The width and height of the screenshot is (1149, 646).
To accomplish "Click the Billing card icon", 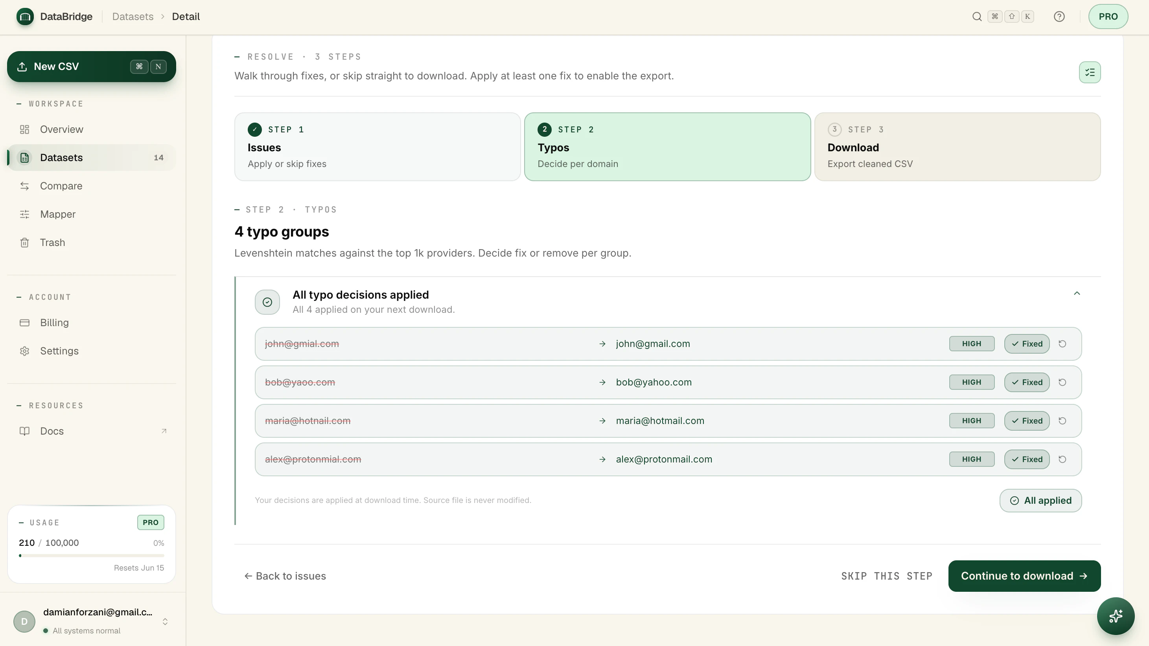I will [24, 323].
